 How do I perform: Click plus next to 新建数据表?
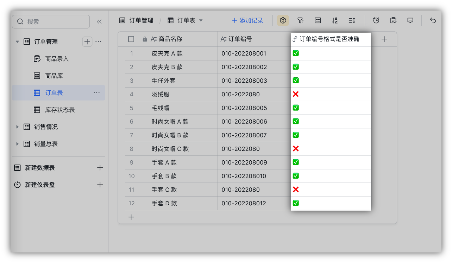[100, 168]
